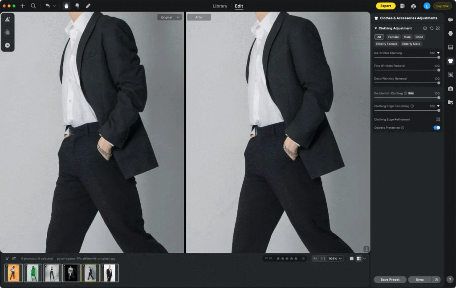
Task: Switch to the Library tab
Action: click(x=220, y=6)
